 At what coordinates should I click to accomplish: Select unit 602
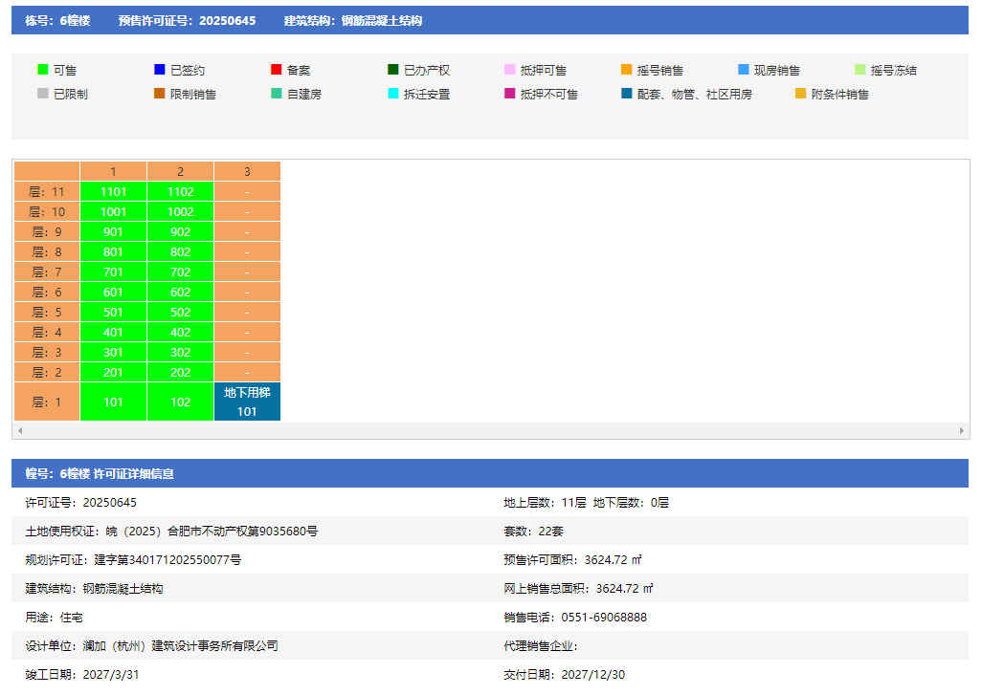pyautogui.click(x=180, y=292)
